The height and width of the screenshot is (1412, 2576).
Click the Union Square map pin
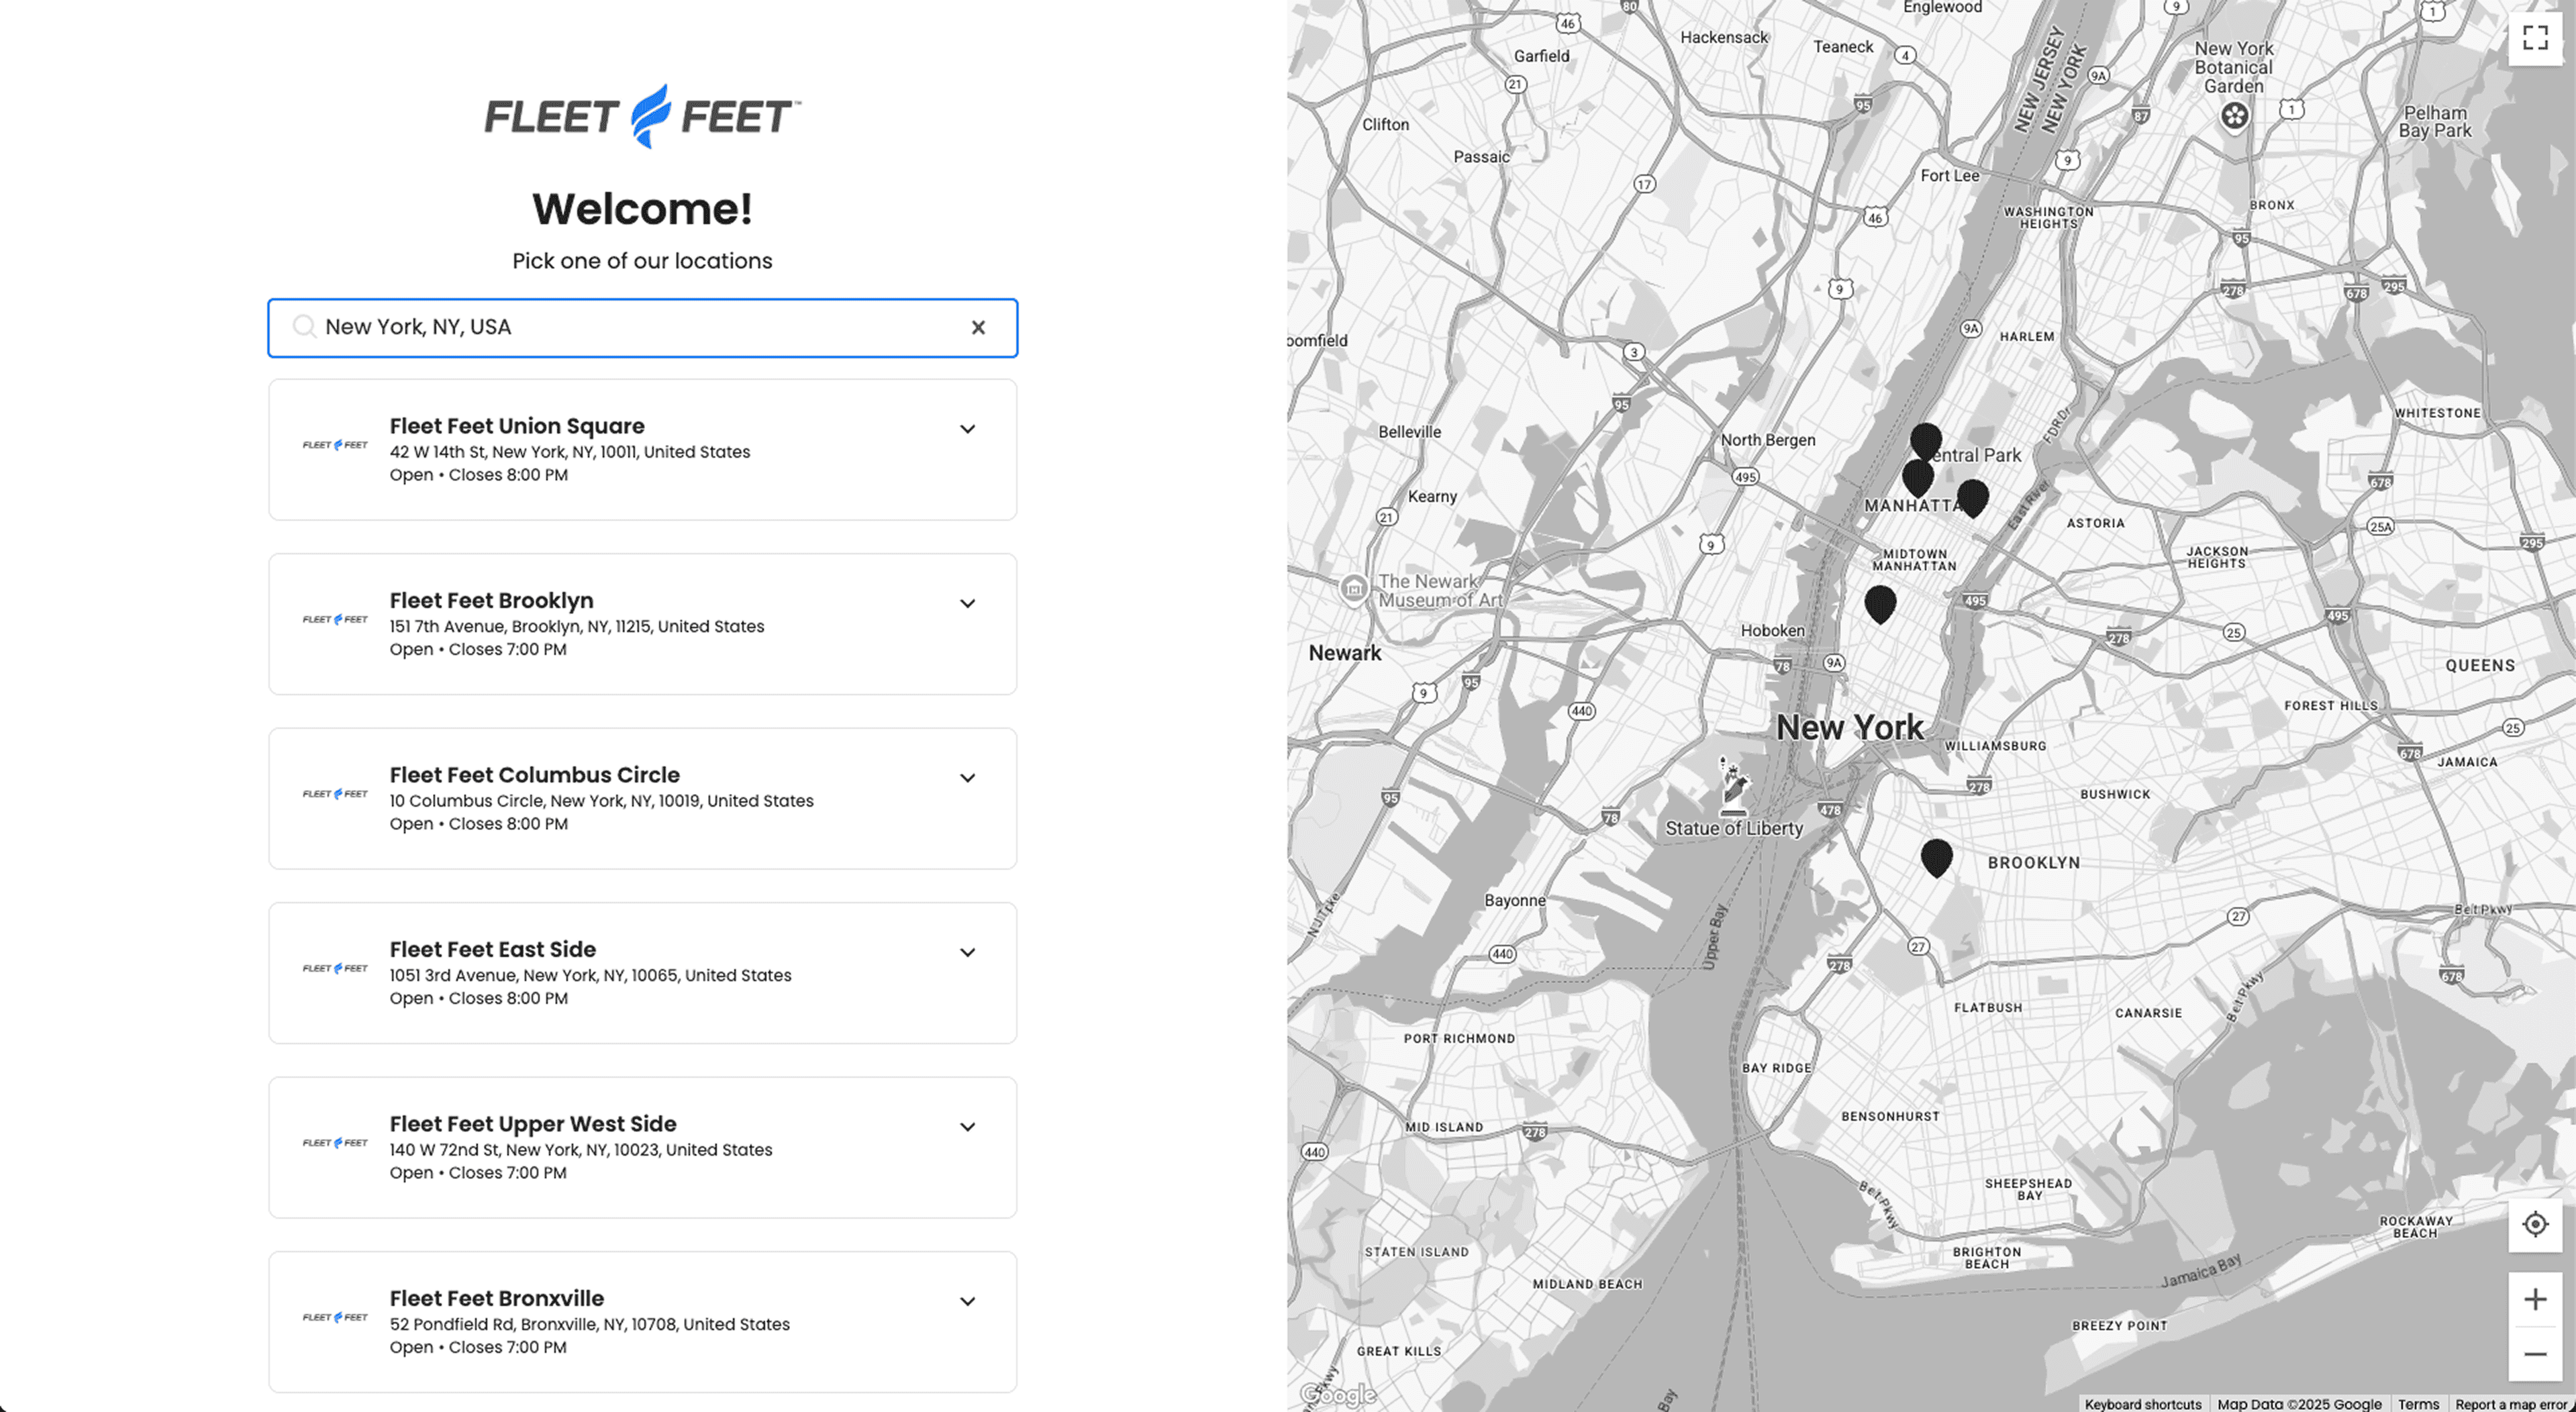[1880, 603]
